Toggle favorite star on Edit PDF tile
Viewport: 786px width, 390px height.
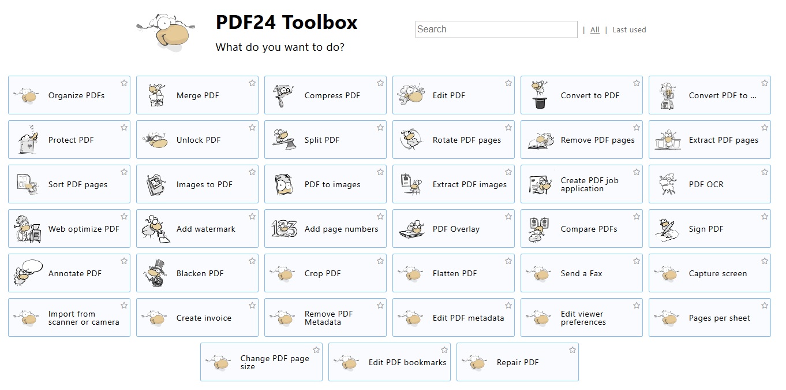508,83
